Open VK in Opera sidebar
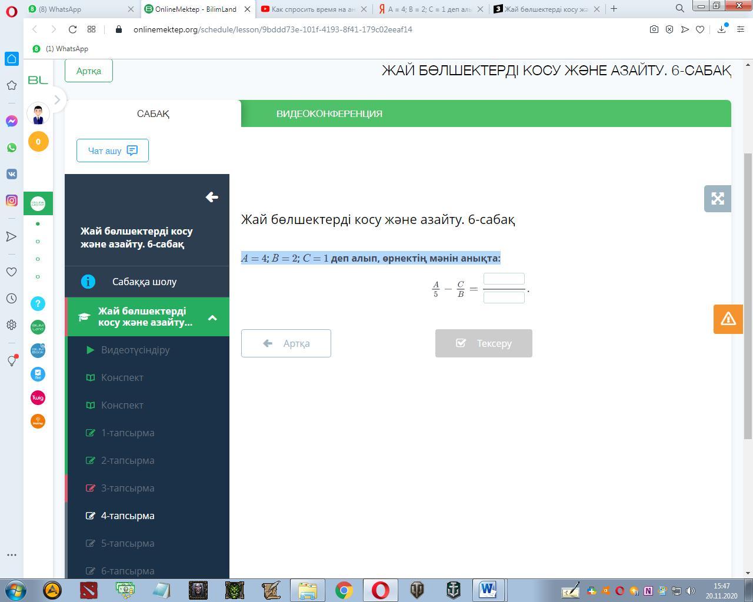This screenshot has width=753, height=602. tap(12, 174)
